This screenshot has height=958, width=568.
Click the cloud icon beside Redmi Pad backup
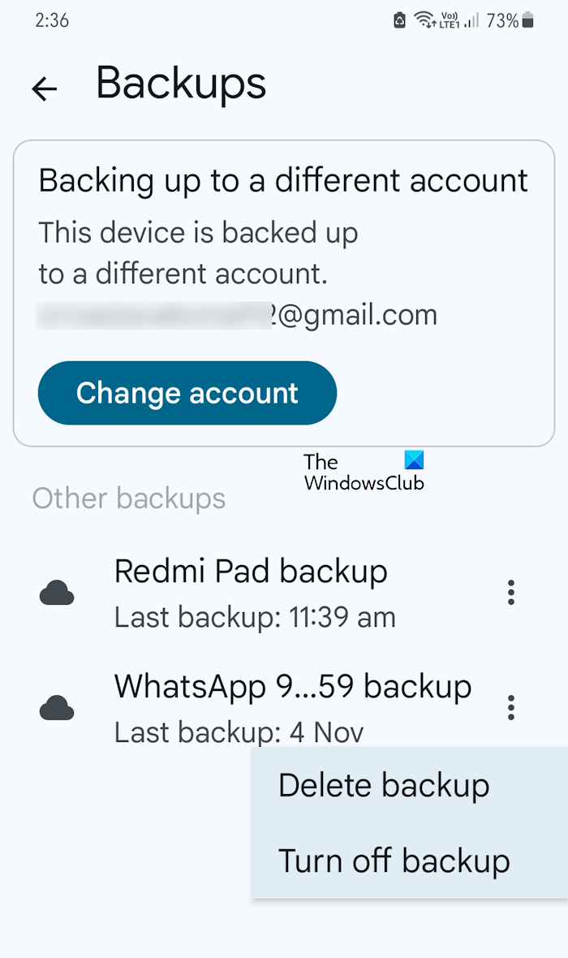click(57, 593)
